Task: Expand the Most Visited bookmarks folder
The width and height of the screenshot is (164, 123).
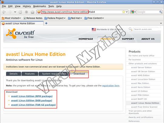Action: [x=11, y=18]
